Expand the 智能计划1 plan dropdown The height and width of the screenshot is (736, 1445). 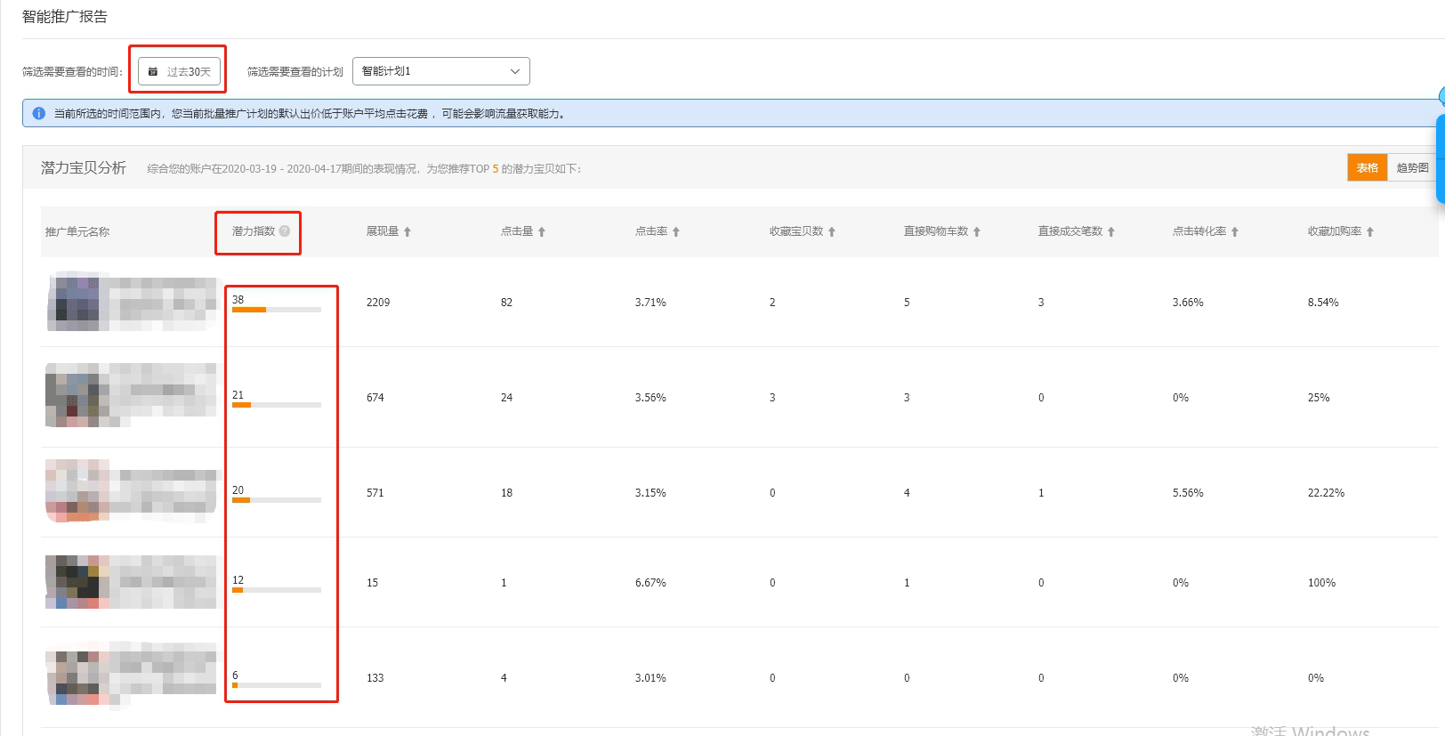440,71
